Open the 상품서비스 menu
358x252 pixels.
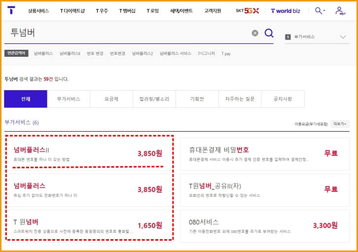(38, 11)
